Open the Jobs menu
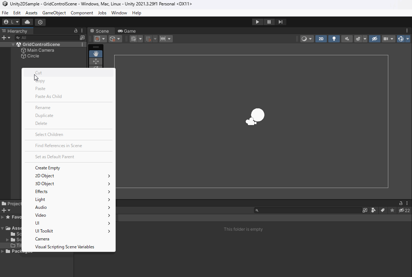 coord(102,13)
